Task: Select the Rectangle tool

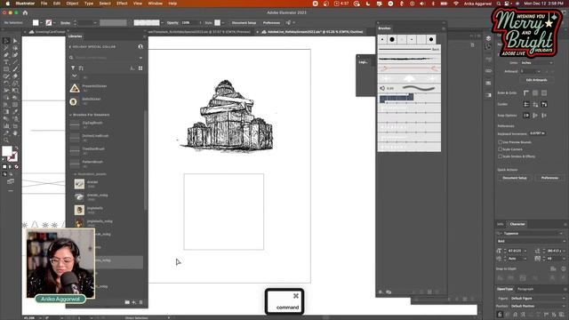Action: [x=6, y=69]
